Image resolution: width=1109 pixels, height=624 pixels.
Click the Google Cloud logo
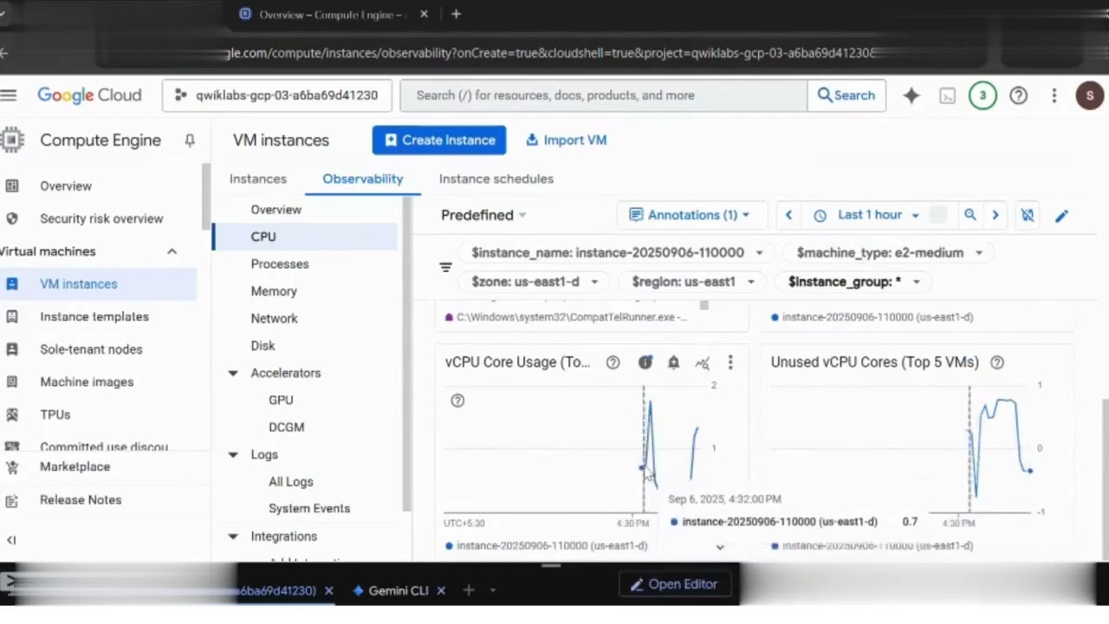[89, 95]
